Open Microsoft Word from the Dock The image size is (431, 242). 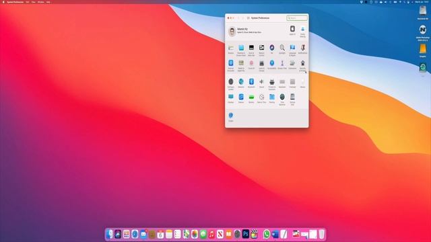(x=275, y=234)
